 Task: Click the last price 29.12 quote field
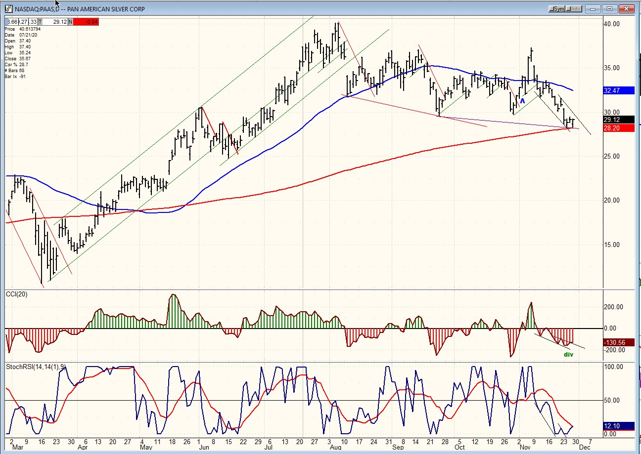[55, 22]
